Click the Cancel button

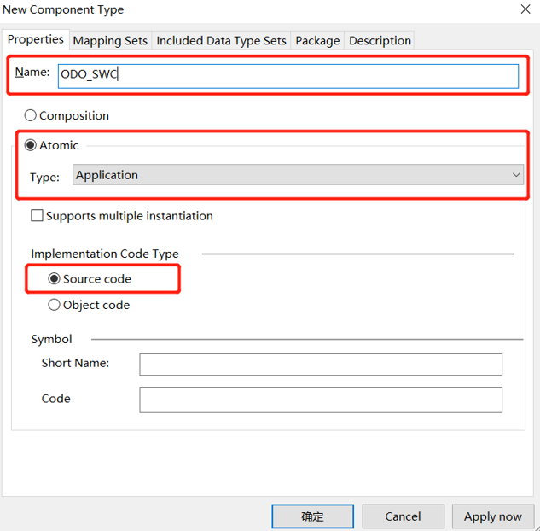[403, 516]
